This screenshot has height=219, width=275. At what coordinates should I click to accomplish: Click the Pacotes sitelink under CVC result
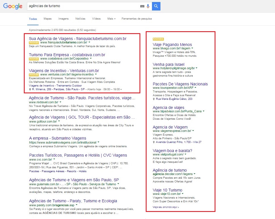click(34, 171)
